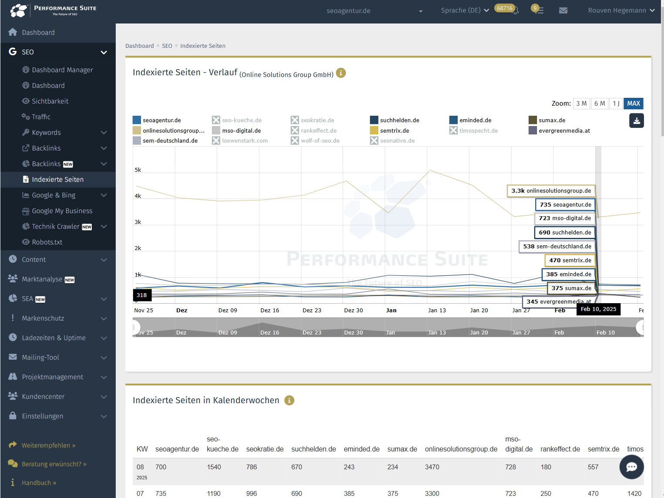Click the Backlinks external-link icon
The width and height of the screenshot is (664, 498).
(26, 148)
